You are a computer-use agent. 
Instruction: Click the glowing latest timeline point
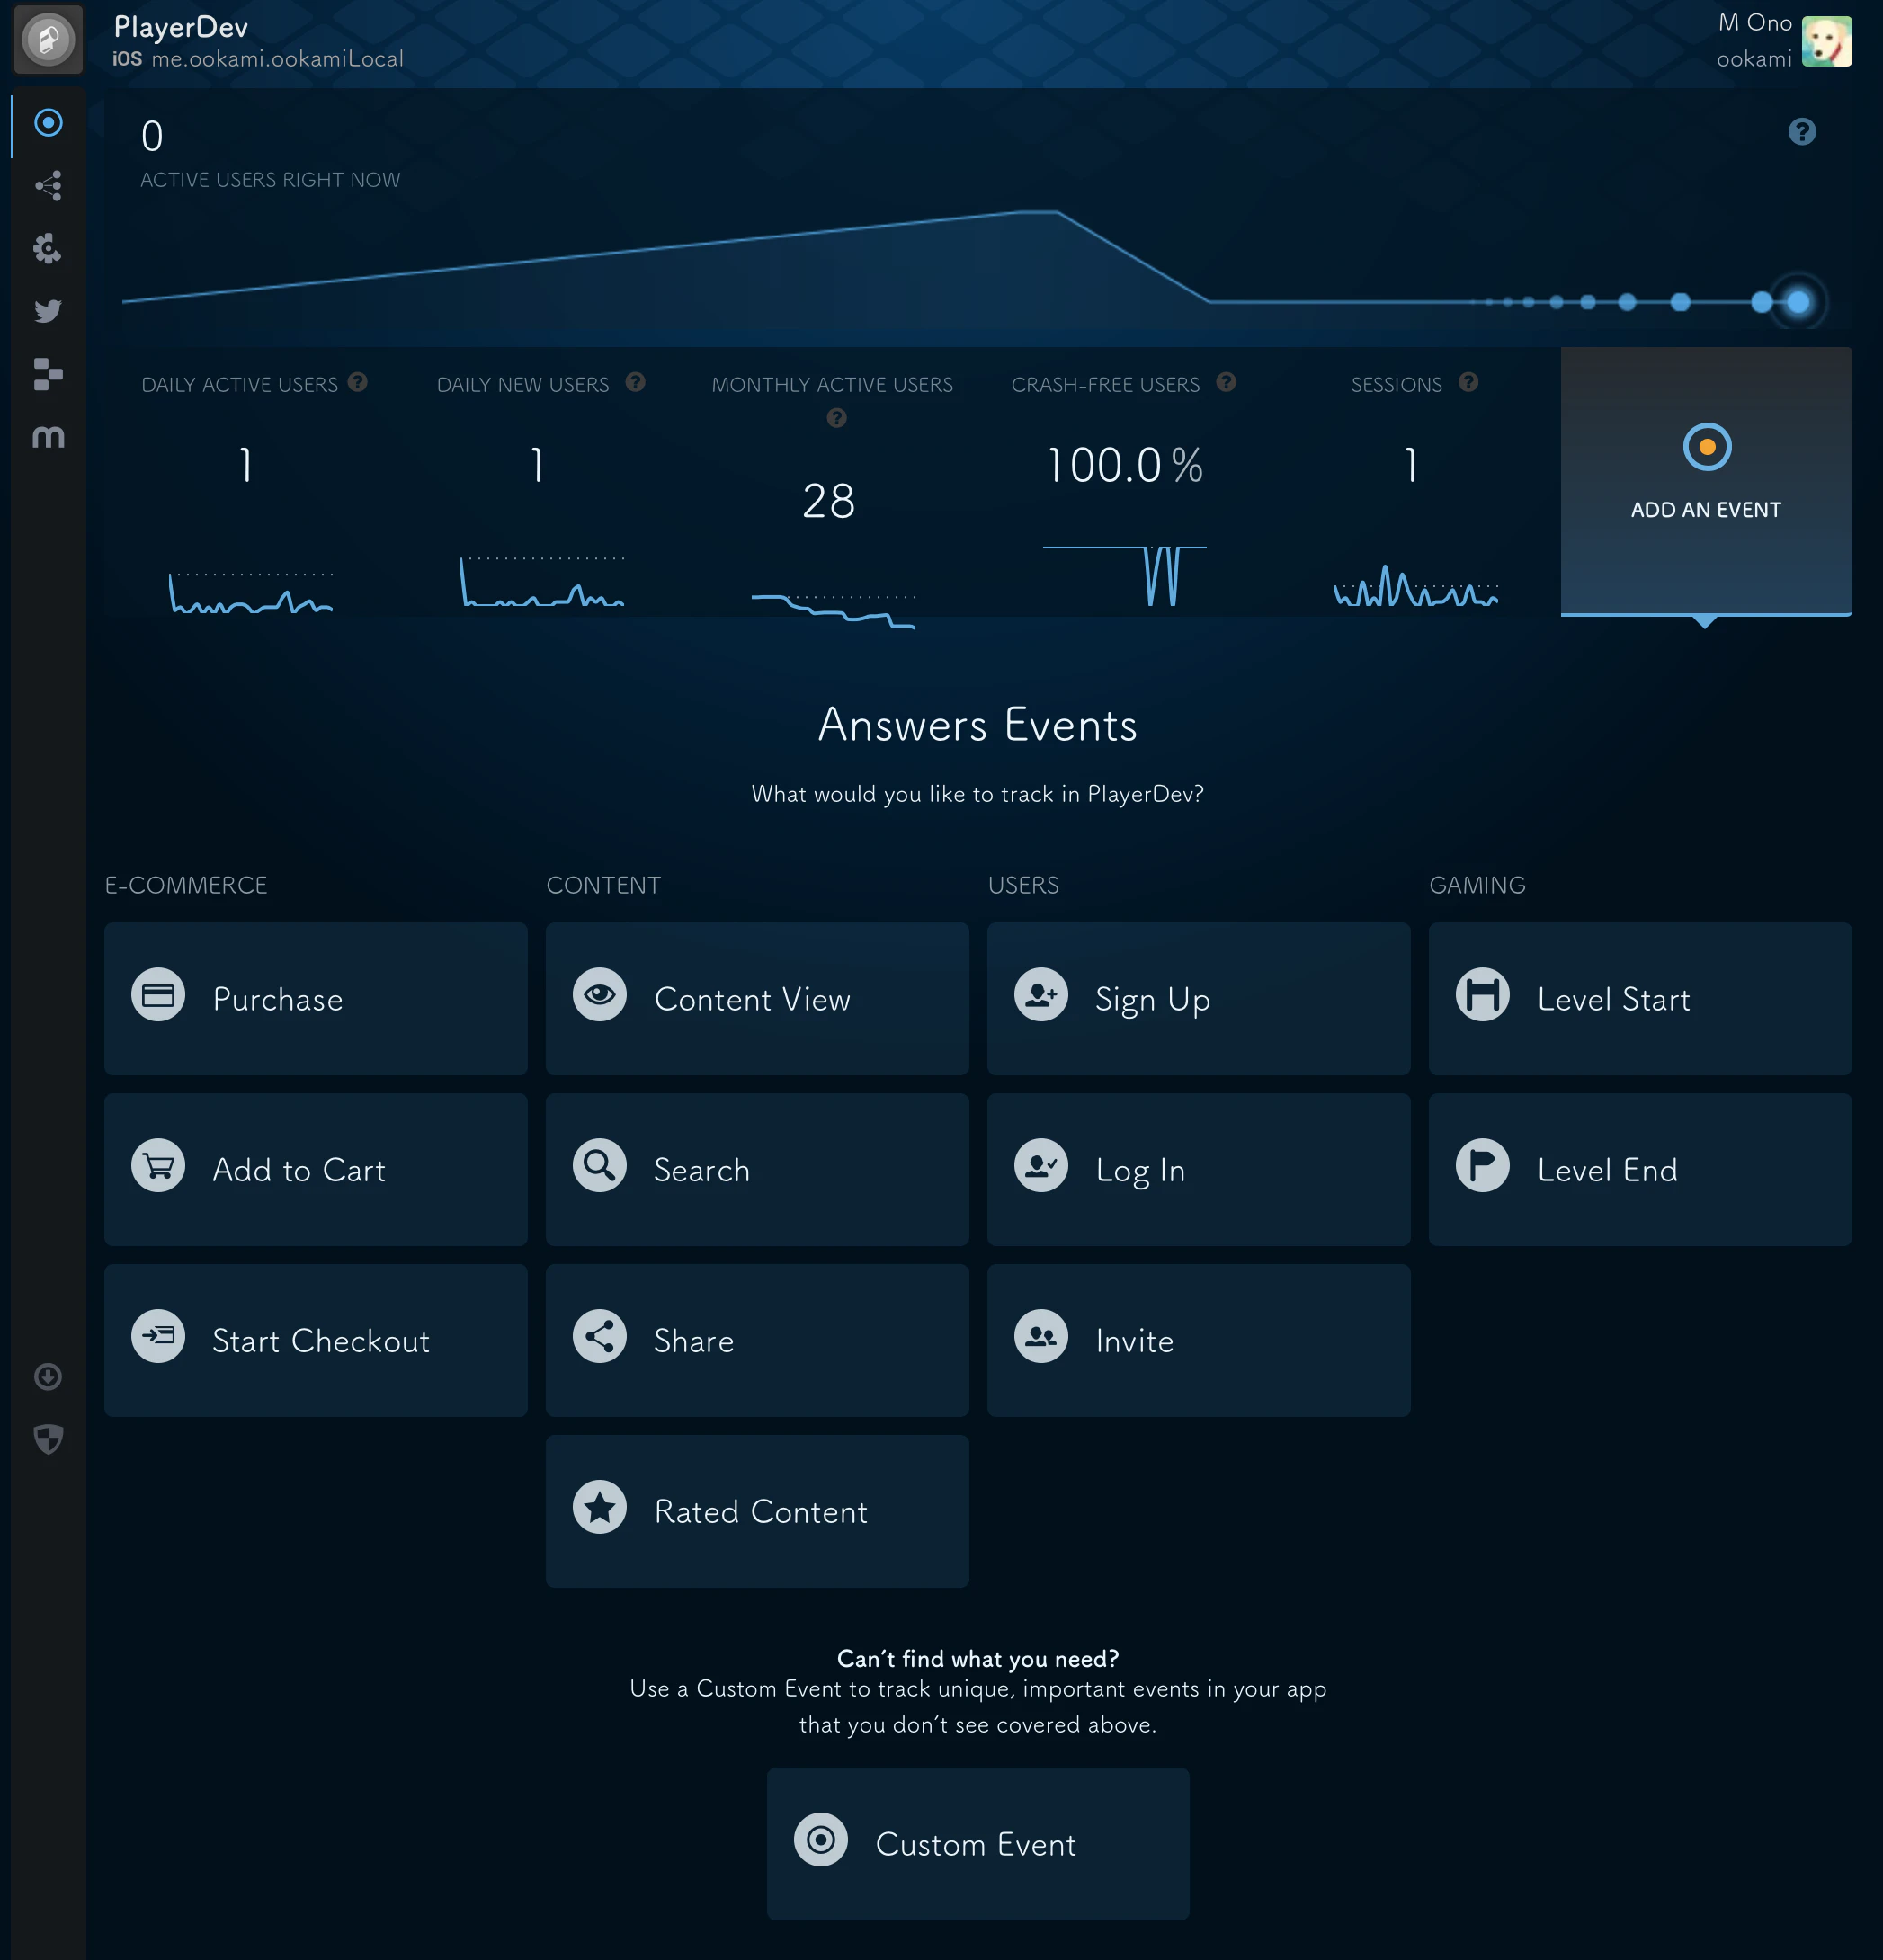pyautogui.click(x=1798, y=302)
